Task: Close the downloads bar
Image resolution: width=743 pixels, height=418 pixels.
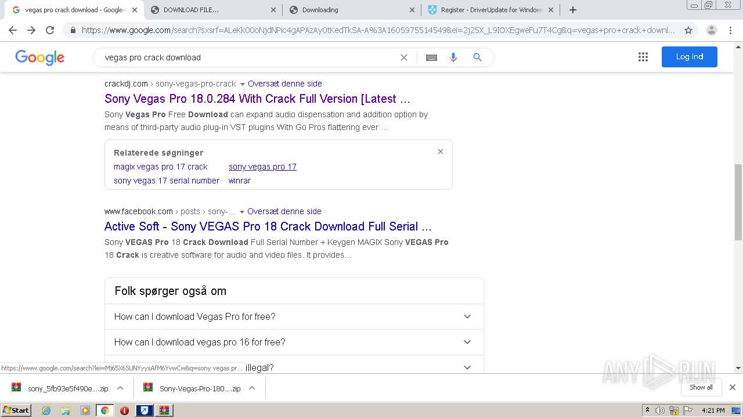Action: (733, 387)
